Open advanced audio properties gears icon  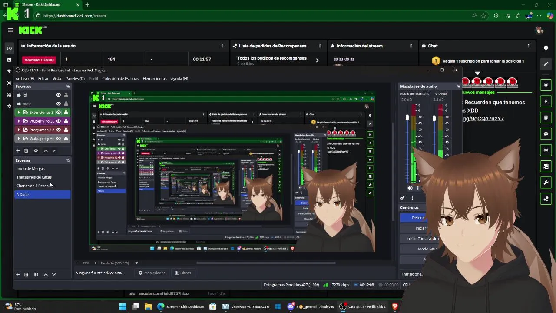[403, 198]
